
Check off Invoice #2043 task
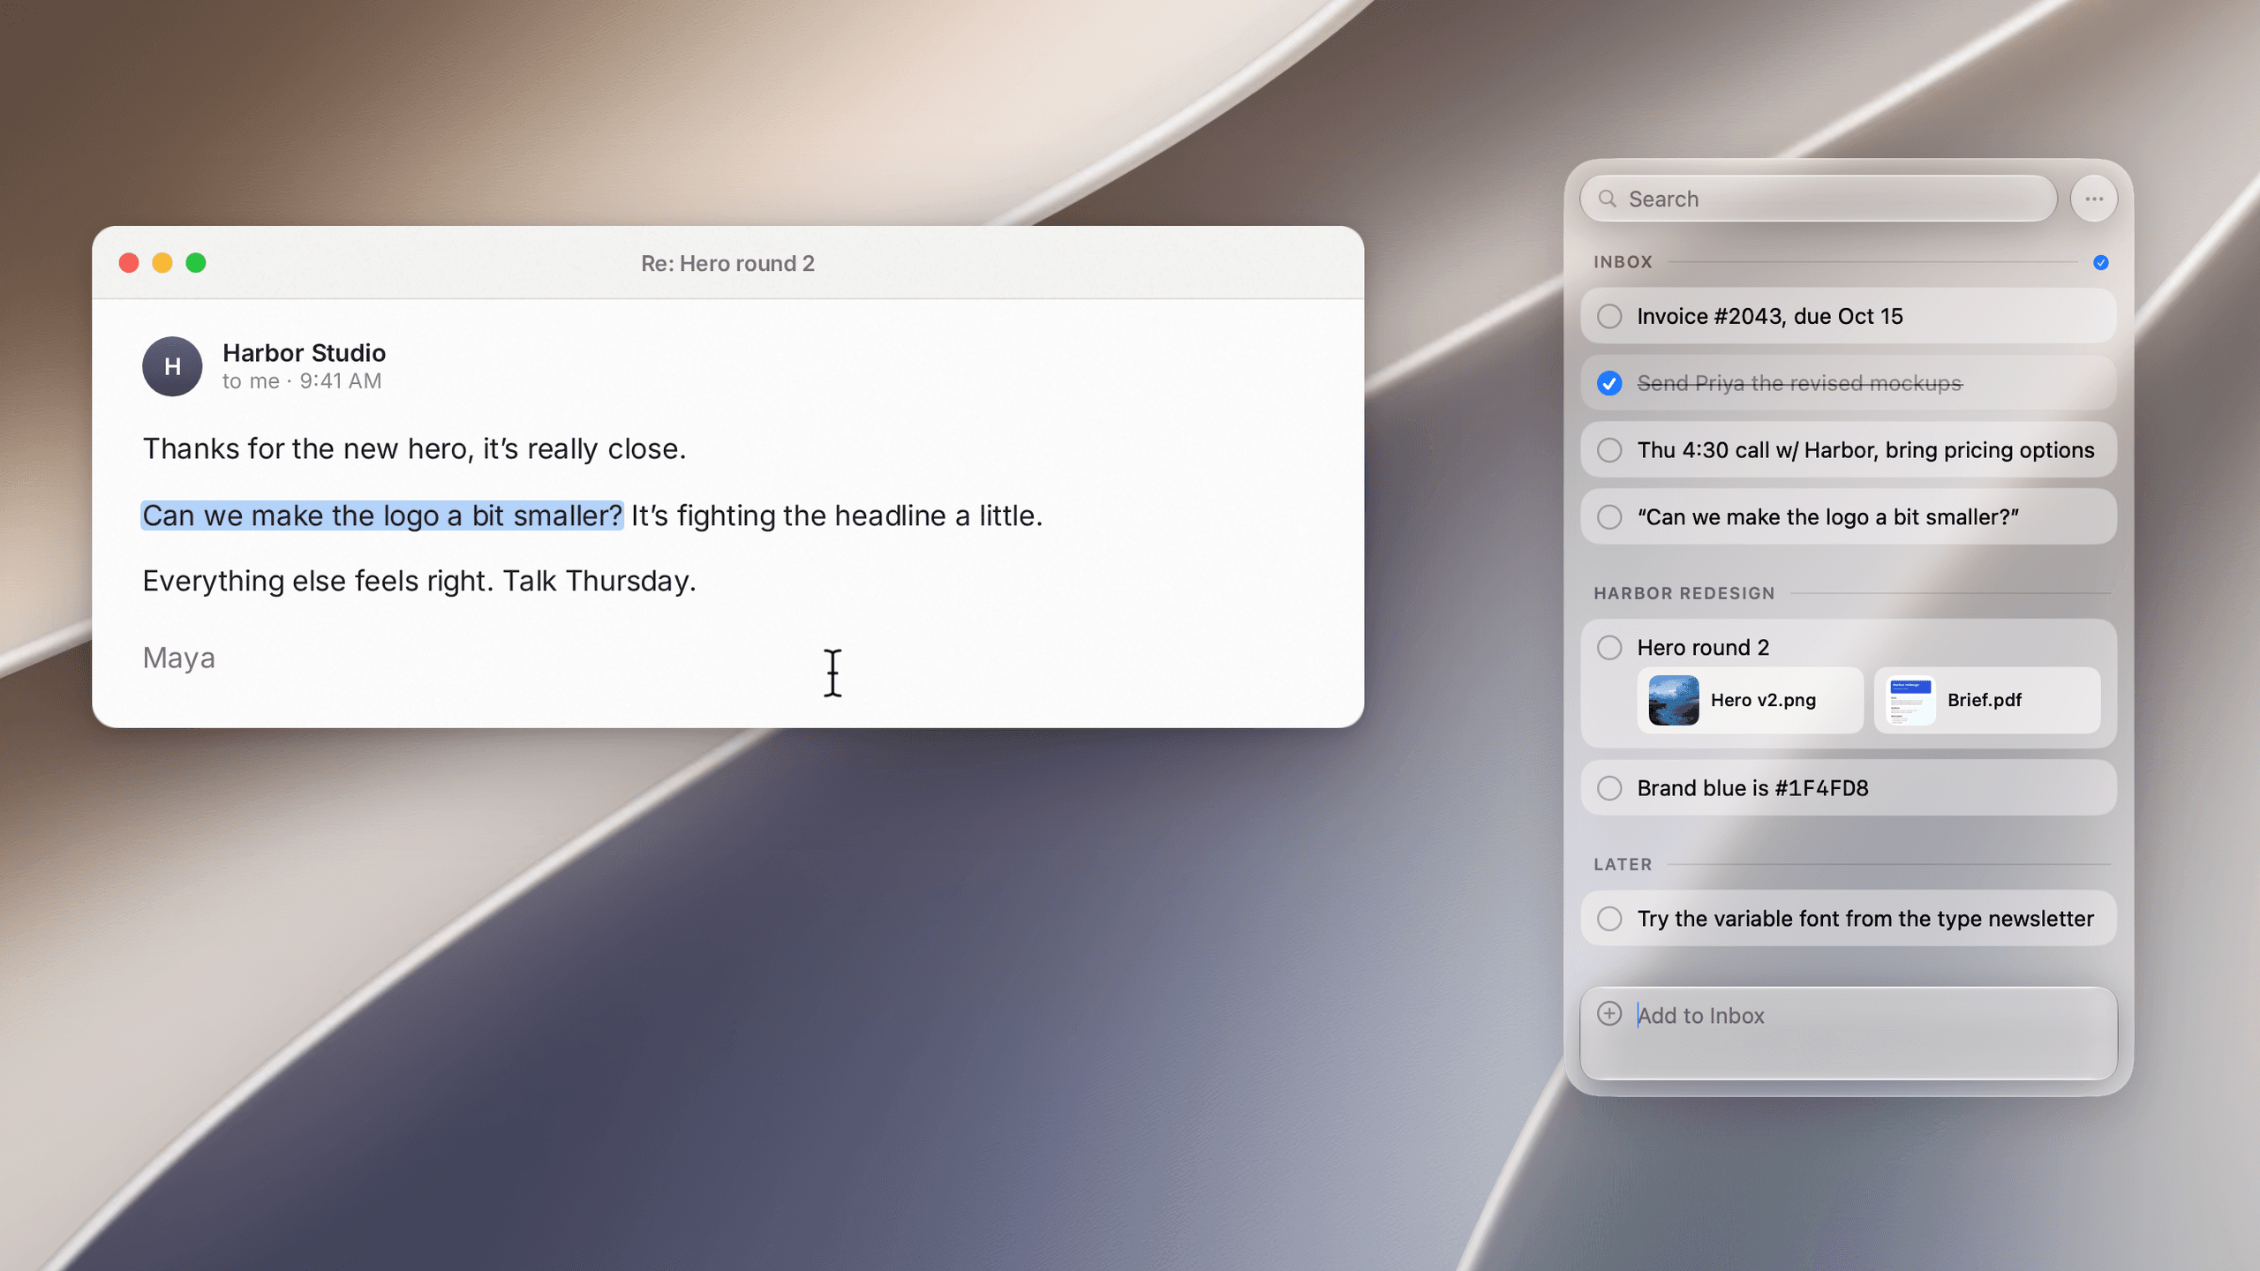click(x=1609, y=316)
